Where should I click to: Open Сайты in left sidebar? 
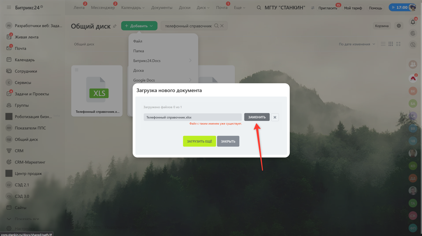tap(21, 208)
